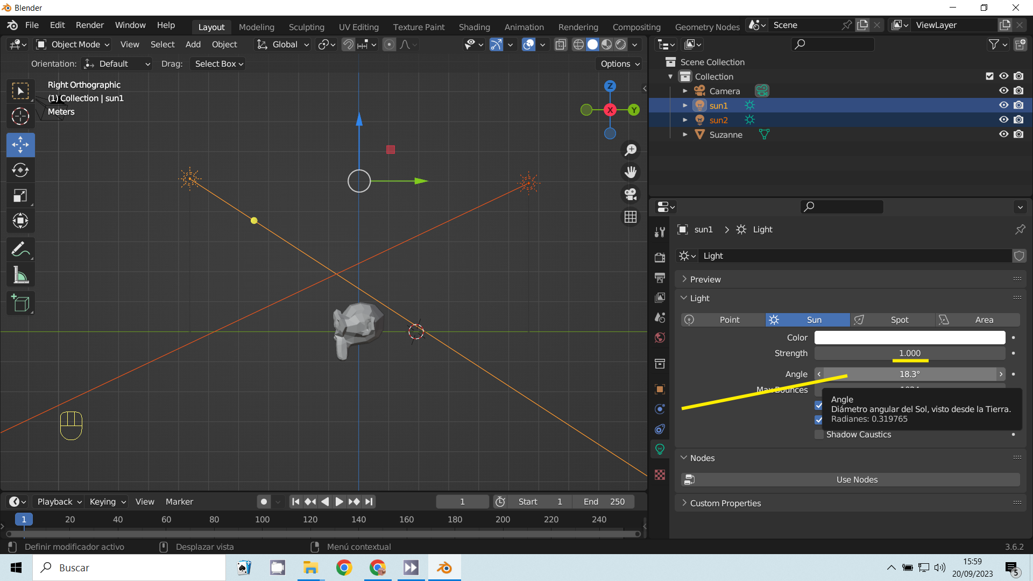Hide Suzanne in viewport via eye
This screenshot has width=1033, height=581.
[1003, 134]
